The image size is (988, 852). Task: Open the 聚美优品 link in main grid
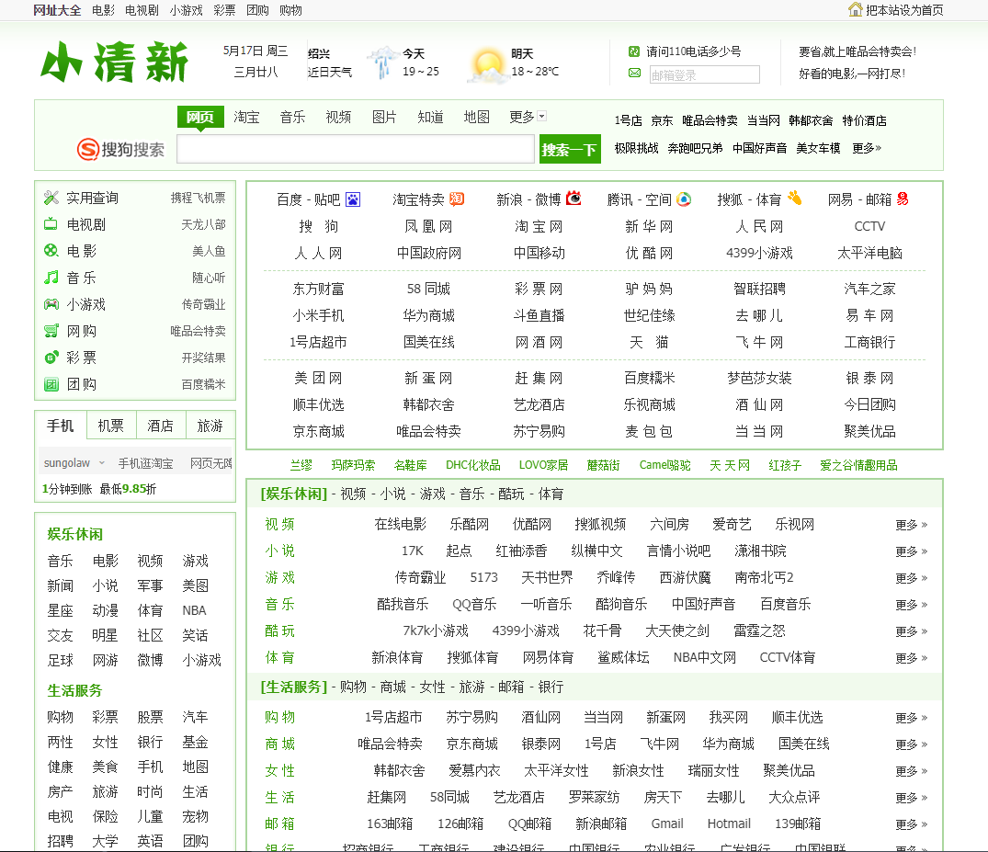point(869,432)
